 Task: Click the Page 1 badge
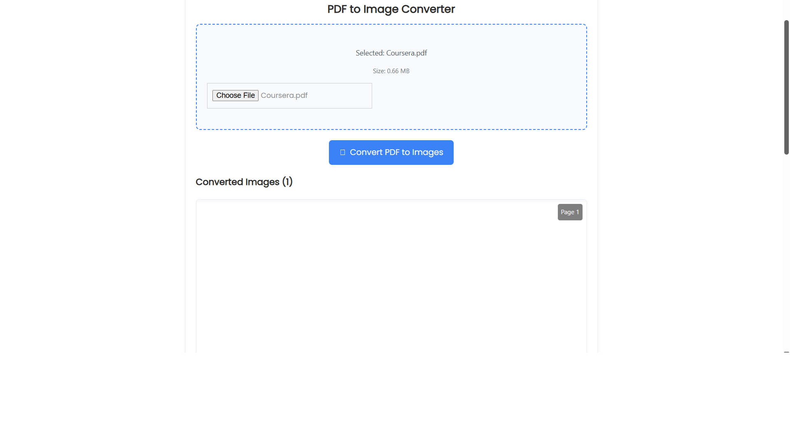[x=570, y=212]
